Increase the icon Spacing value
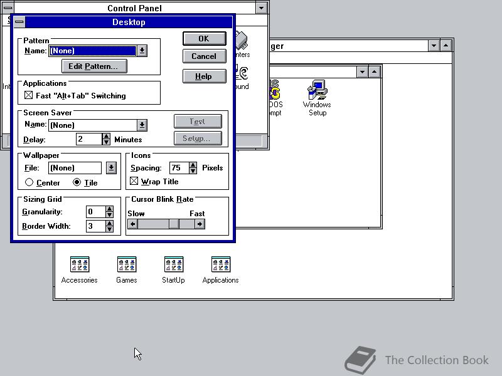This screenshot has width=502, height=376. point(193,165)
